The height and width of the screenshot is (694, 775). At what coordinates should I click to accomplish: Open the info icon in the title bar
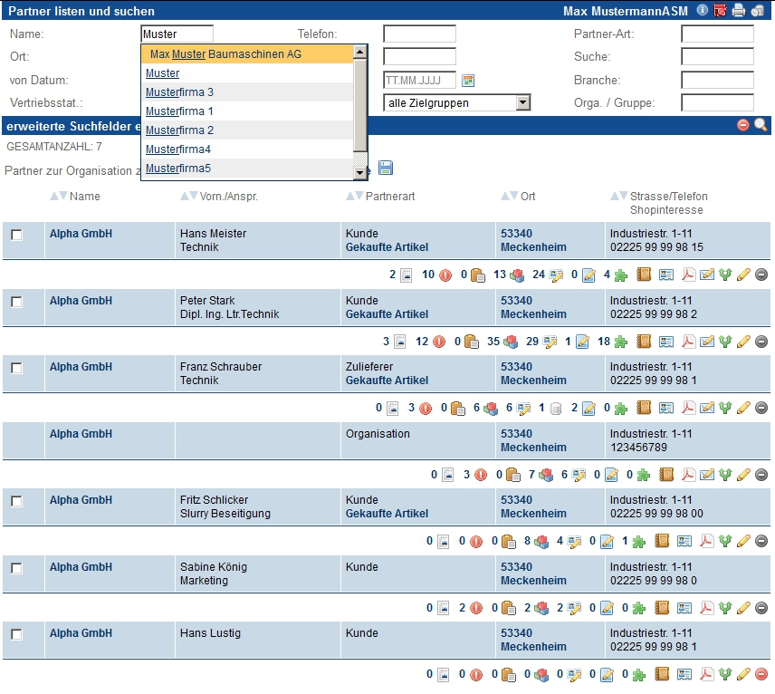702,11
